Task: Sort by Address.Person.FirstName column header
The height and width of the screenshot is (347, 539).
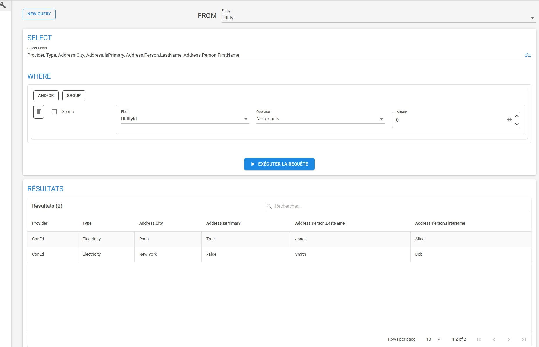Action: tap(440, 223)
